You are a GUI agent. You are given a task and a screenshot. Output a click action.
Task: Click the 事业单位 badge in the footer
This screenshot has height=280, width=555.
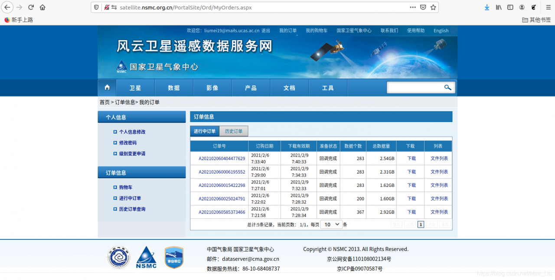174,257
